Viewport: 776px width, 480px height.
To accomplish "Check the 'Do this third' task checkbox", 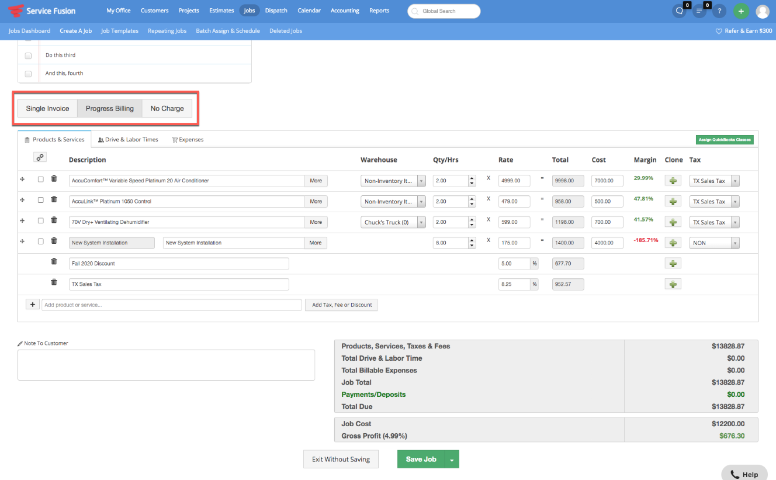I will [28, 56].
